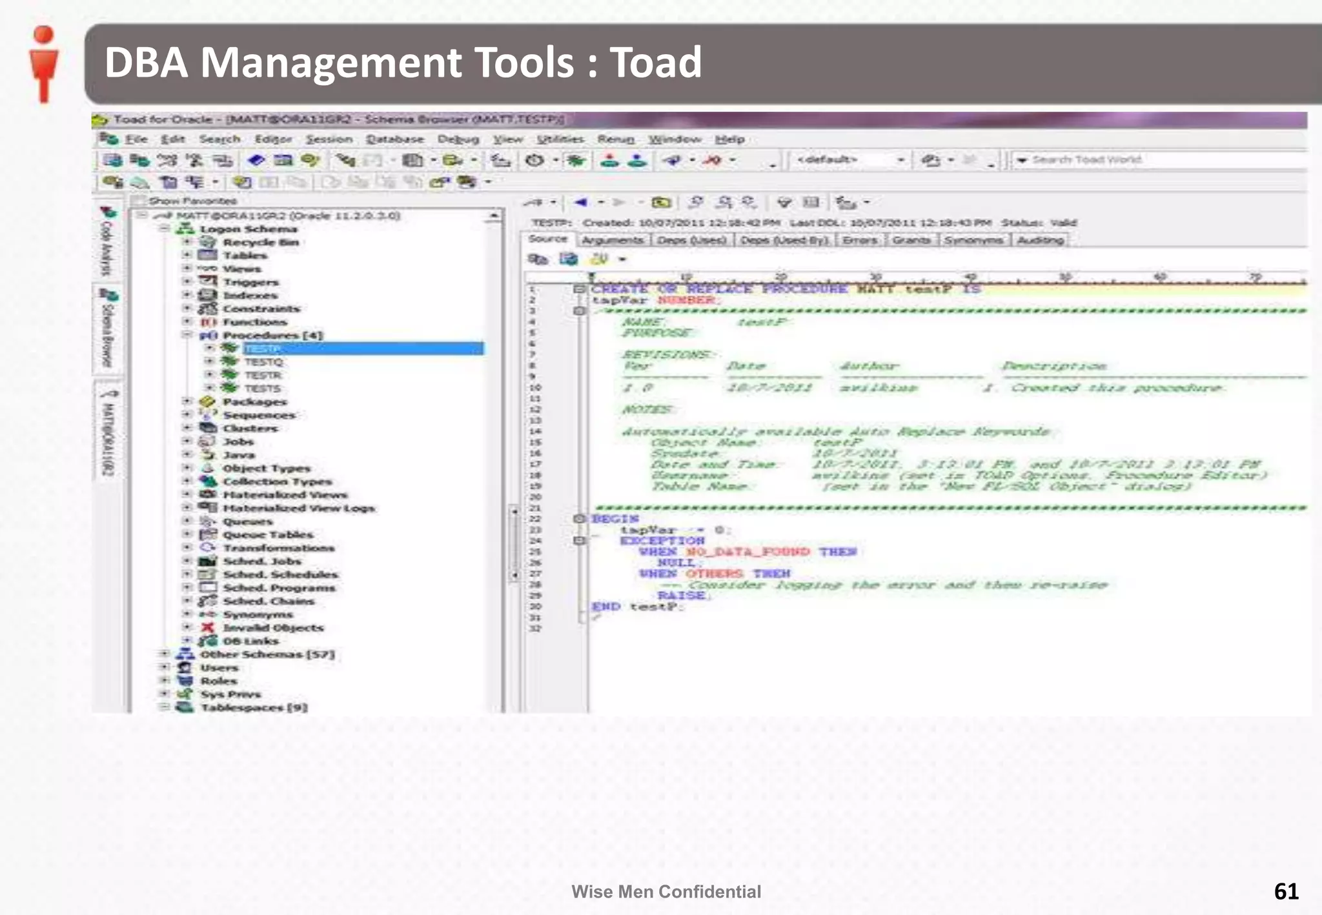Screen dimensions: 1322x915
Task: Open the Session menu
Action: click(329, 139)
